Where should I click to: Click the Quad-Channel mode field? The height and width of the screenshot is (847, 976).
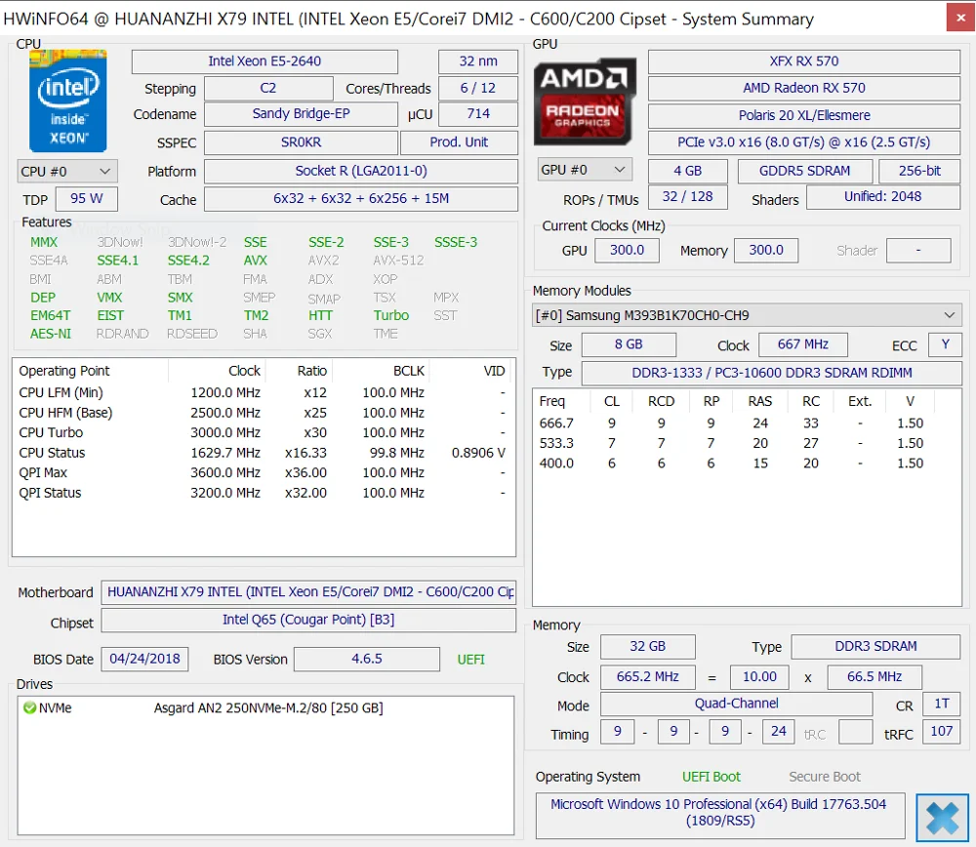click(x=736, y=704)
